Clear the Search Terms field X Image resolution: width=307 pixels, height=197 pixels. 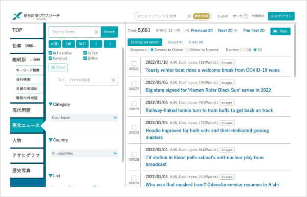point(96,32)
